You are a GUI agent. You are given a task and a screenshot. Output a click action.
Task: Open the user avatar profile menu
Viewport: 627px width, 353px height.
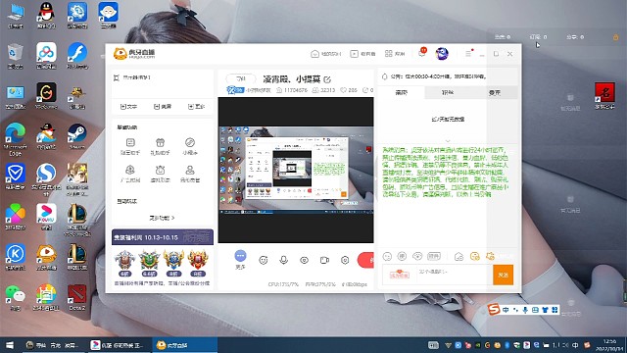(442, 54)
